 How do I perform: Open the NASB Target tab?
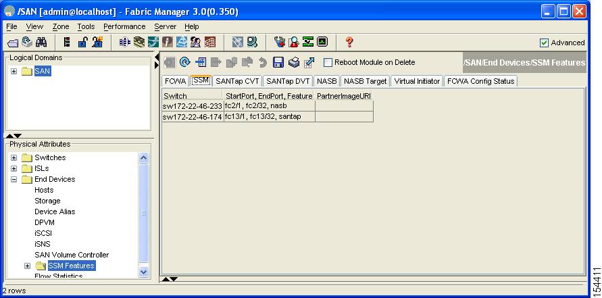[x=365, y=81]
